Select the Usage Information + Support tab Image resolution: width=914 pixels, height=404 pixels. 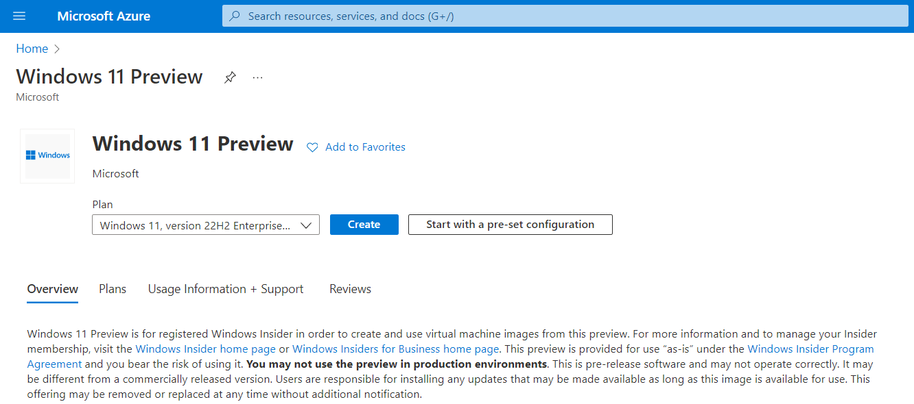pos(226,288)
